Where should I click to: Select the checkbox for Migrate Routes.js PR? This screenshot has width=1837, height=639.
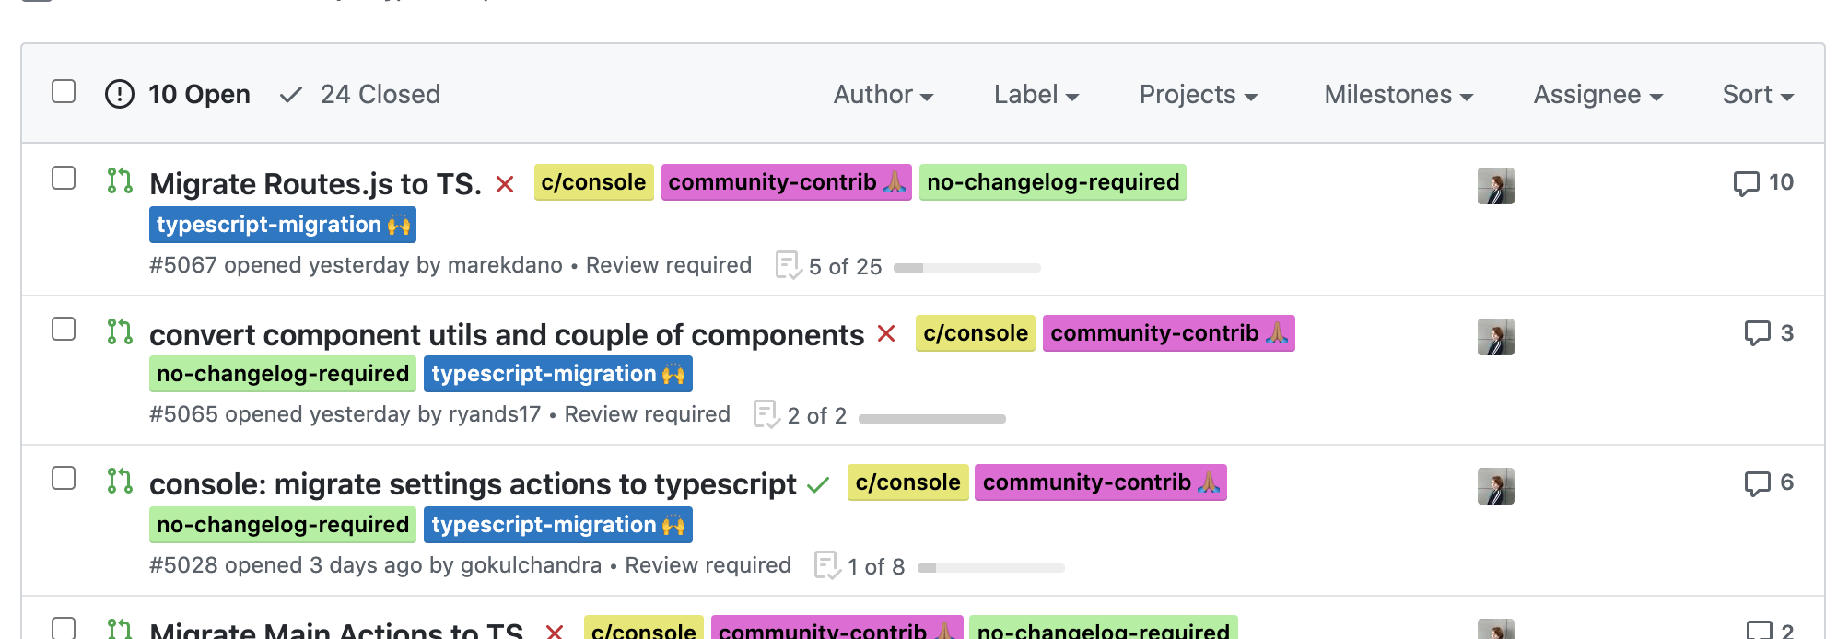[x=64, y=179]
